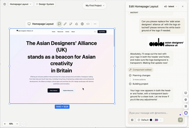Click the send message paper plane button
Image resolution: width=189 pixels, height=128 pixels.
(180, 120)
